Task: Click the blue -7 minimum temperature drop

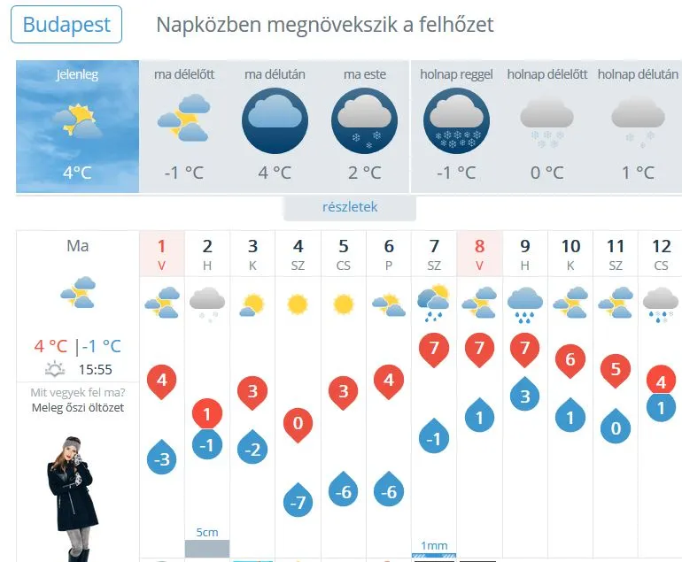Action: [298, 503]
